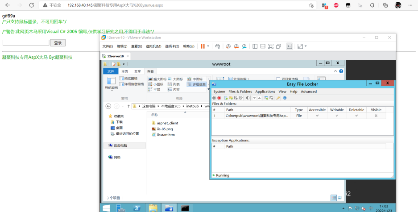418x212 pixels.
Task: Select the iis-85.png file in Explorer
Action: click(x=162, y=129)
